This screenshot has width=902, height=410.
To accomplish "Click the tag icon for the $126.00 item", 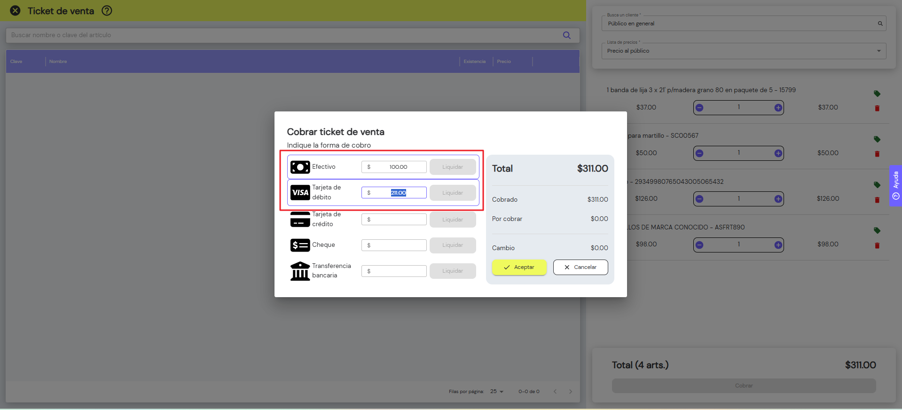I will point(877,185).
